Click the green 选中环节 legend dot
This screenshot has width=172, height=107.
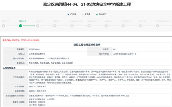tap(97, 14)
